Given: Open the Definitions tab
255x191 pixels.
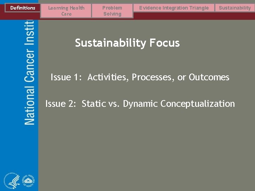Looking at the screenshot, I should (23, 8).
